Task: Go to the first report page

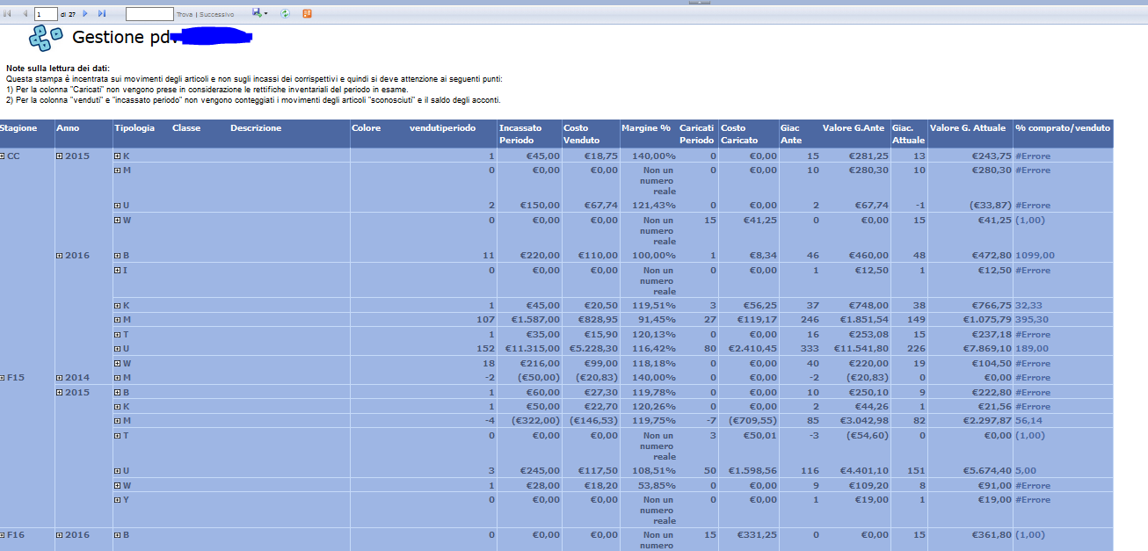Action: coord(8,14)
